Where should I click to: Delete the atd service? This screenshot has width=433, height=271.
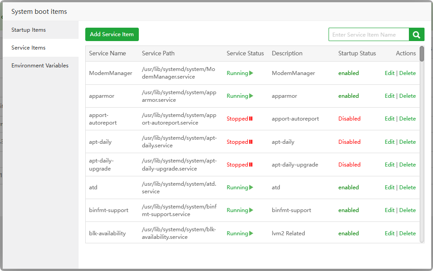pyautogui.click(x=408, y=188)
